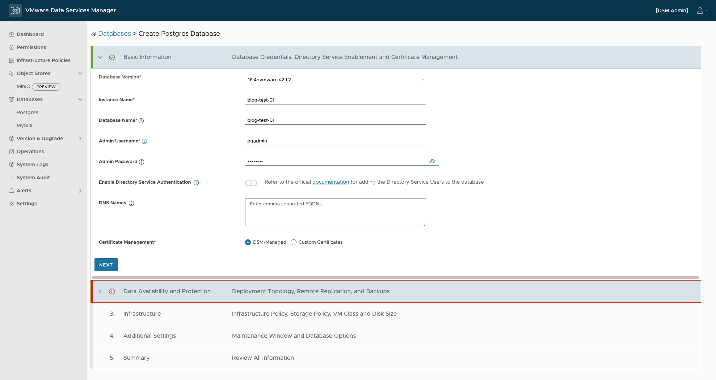Click the NEXT button
This screenshot has height=380, width=716.
(x=106, y=265)
